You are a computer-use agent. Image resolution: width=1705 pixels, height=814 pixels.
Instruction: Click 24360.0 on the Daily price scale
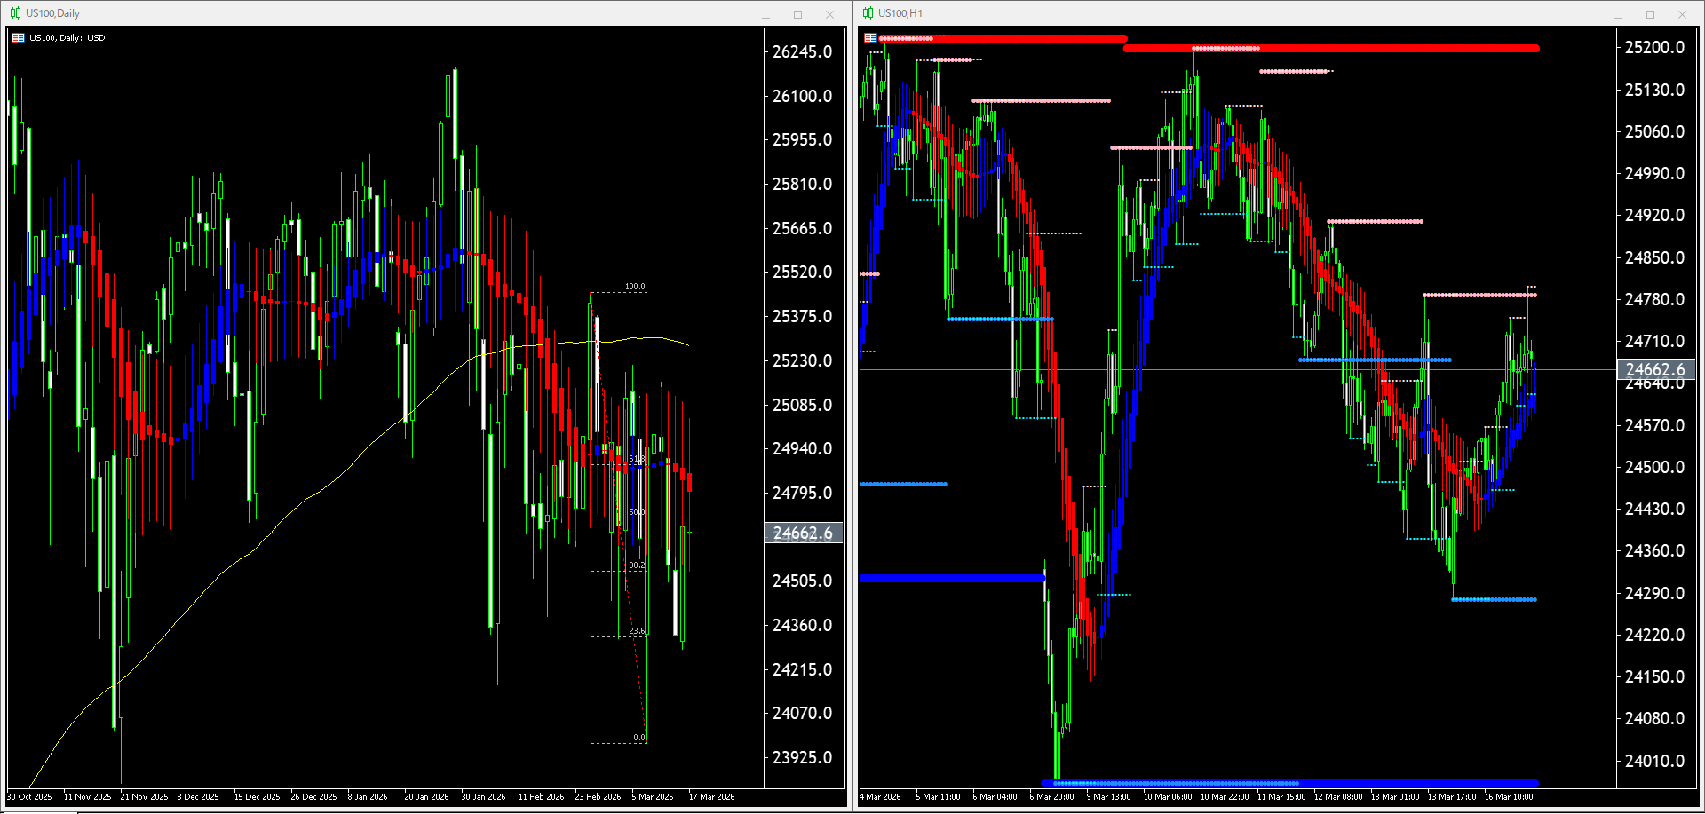pyautogui.click(x=802, y=625)
